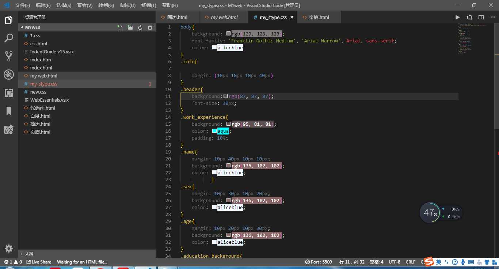Open the 终端(T) menu
Image resolution: width=499 pixels, height=269 pixels.
click(148, 5)
